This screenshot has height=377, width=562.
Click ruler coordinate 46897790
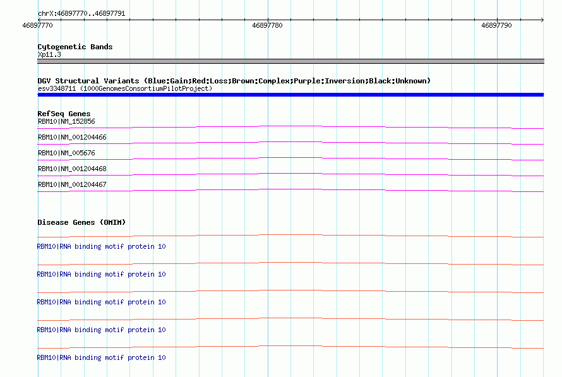496,25
